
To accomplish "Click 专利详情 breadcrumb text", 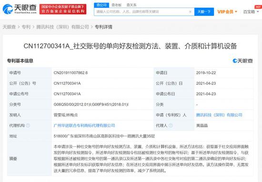I will click(x=103, y=27).
